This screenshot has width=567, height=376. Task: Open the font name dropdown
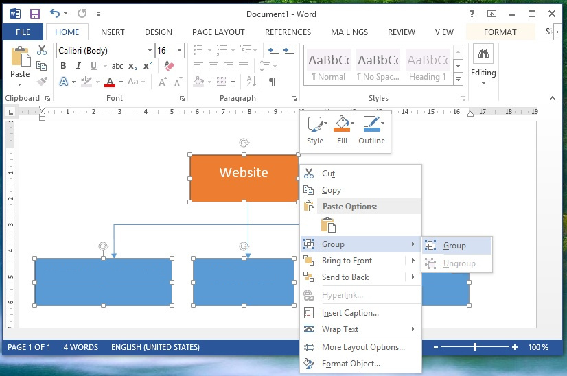[x=150, y=50]
